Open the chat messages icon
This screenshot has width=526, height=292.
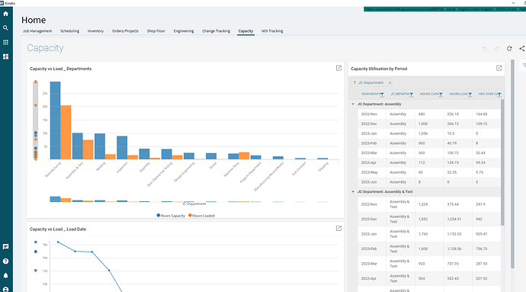[5, 247]
